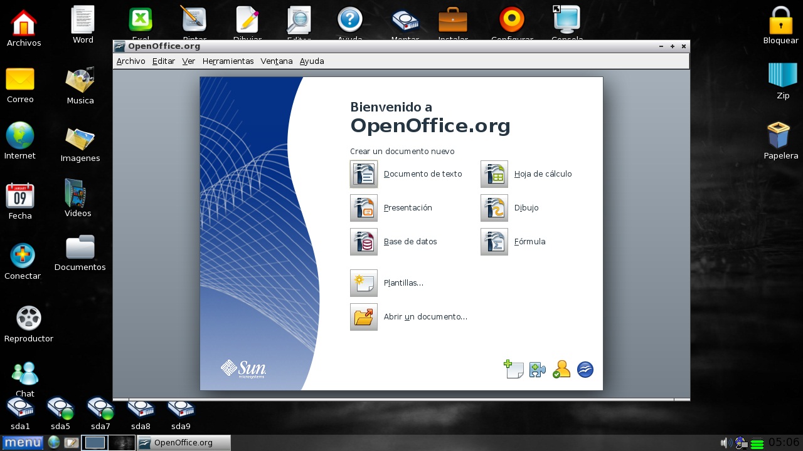Switch to the first virtual desktop
The image size is (803, 451).
click(95, 443)
